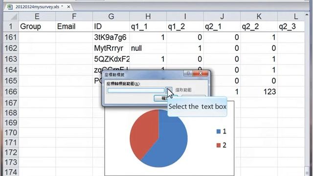The width and height of the screenshot is (313, 176).
Task: Select column E header
Action: tap(37, 16)
